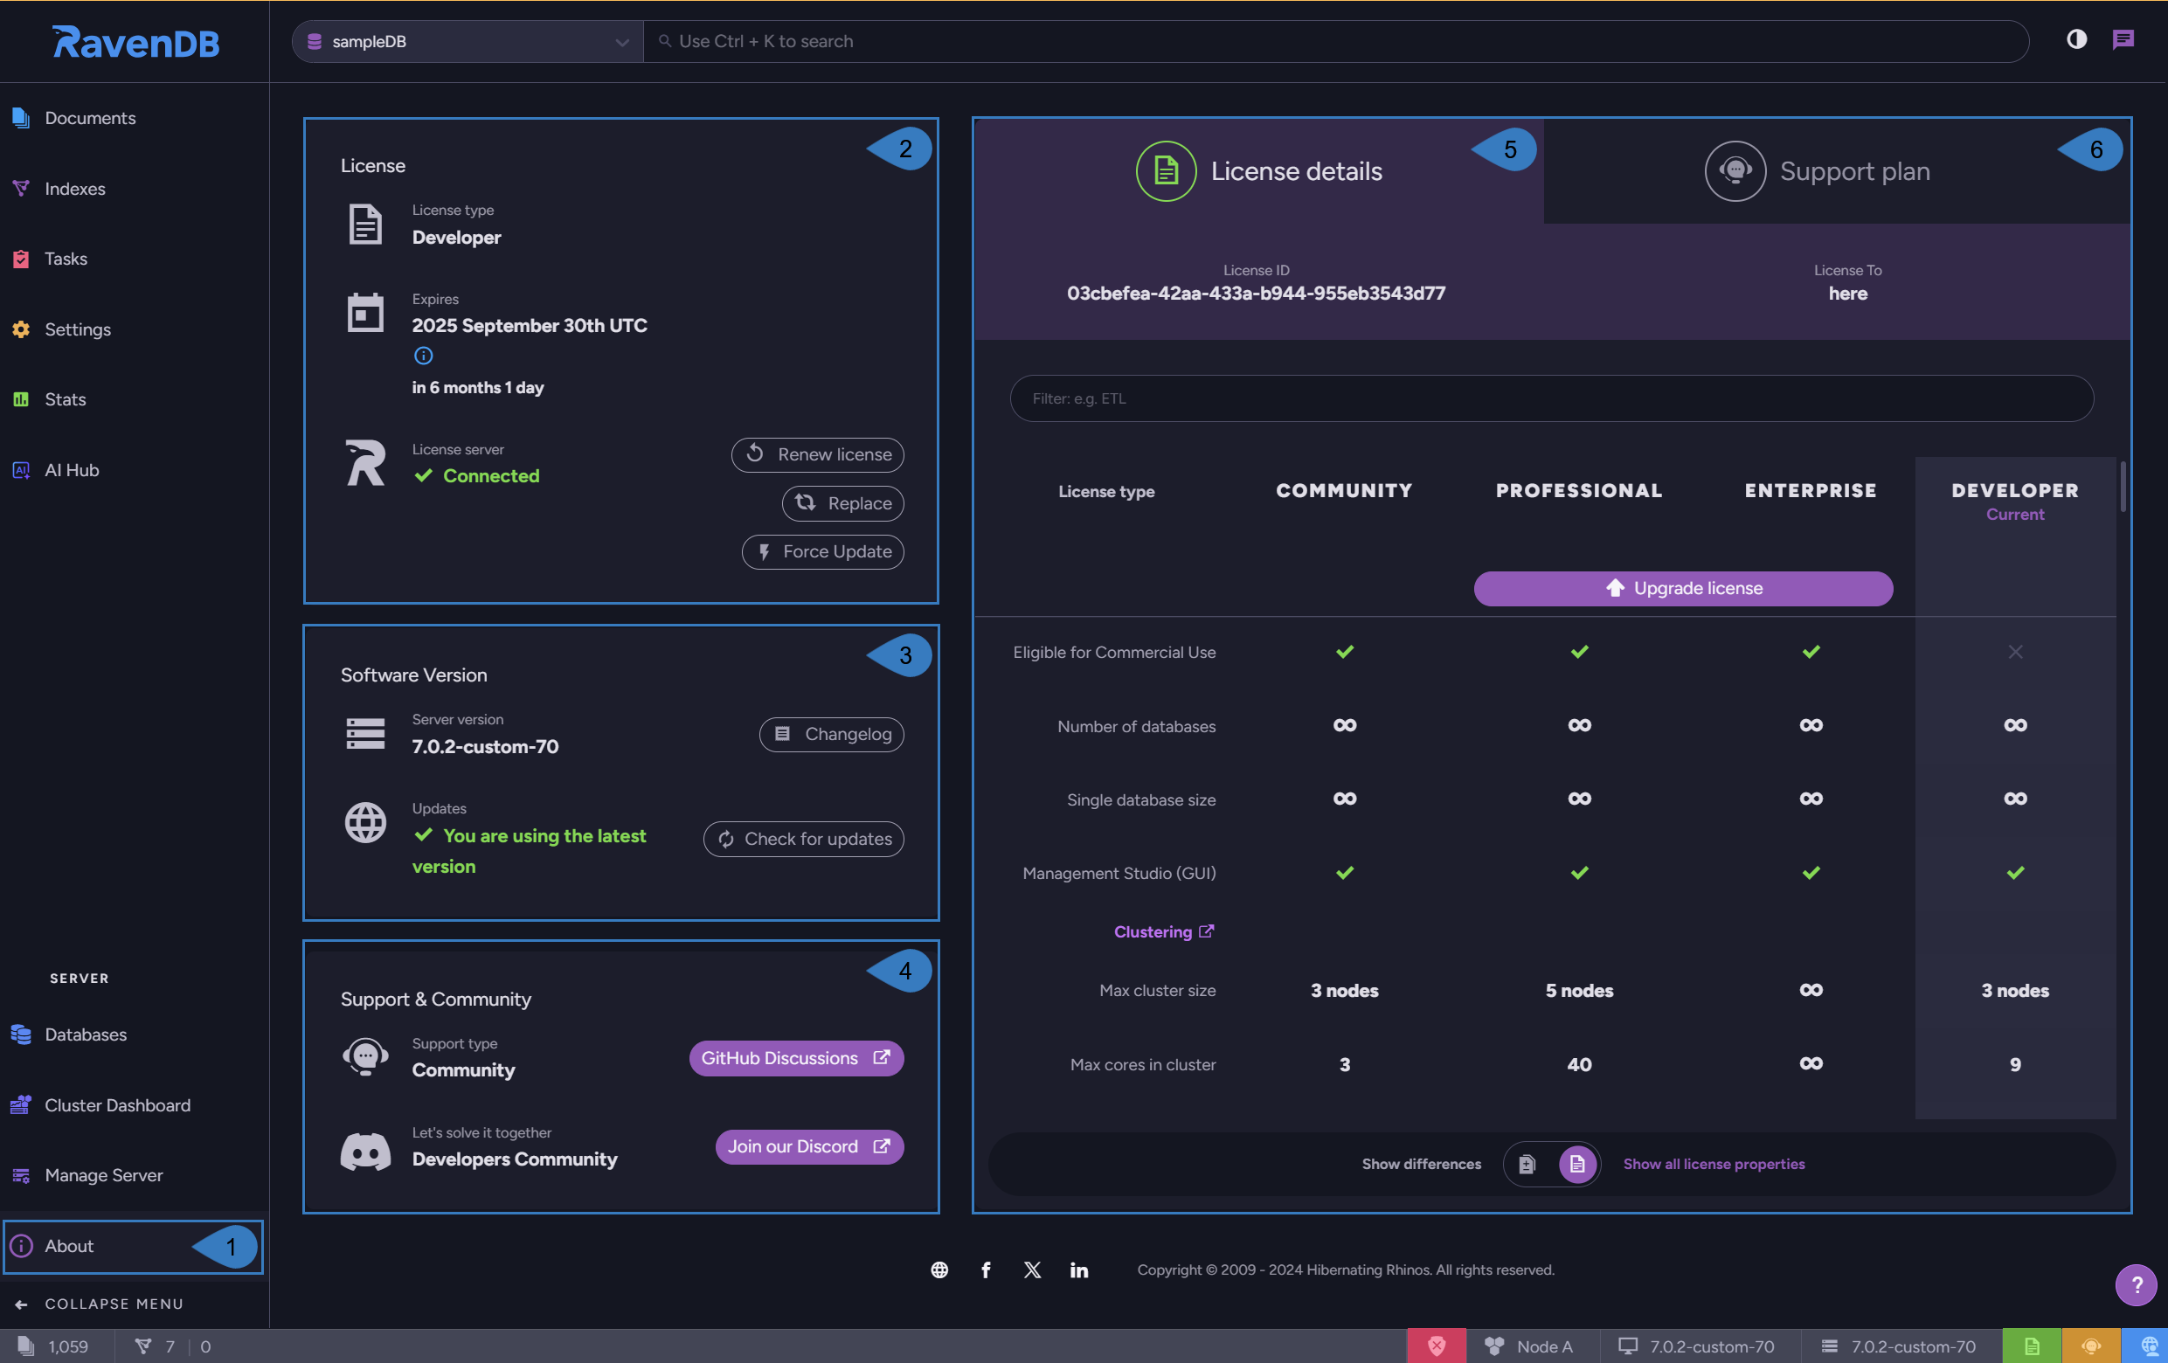Click the server version entry with stack icon
Image resolution: width=2168 pixels, height=1363 pixels.
point(1898,1346)
